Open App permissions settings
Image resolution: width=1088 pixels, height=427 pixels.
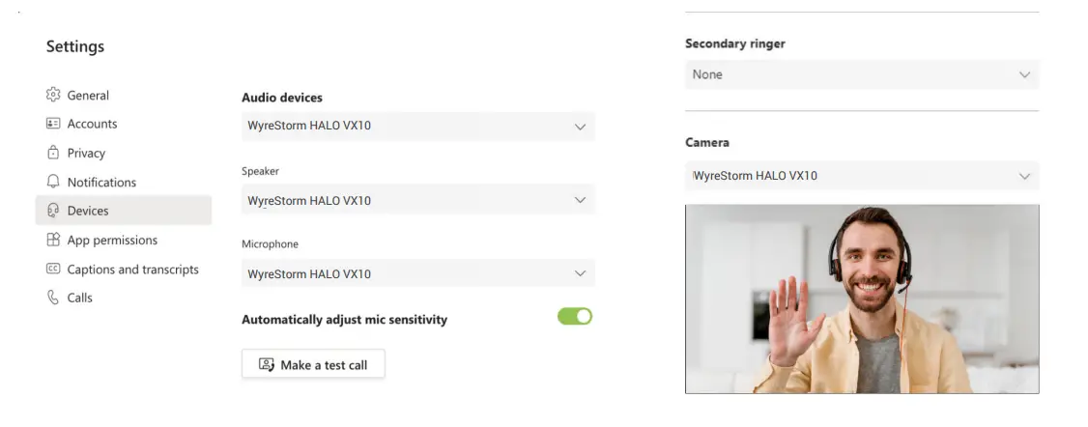(x=112, y=240)
